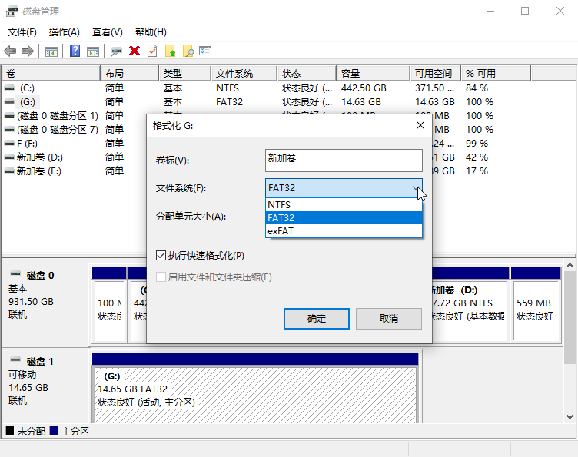Sort by 布局 column header
The height and width of the screenshot is (457, 578).
[x=129, y=73]
